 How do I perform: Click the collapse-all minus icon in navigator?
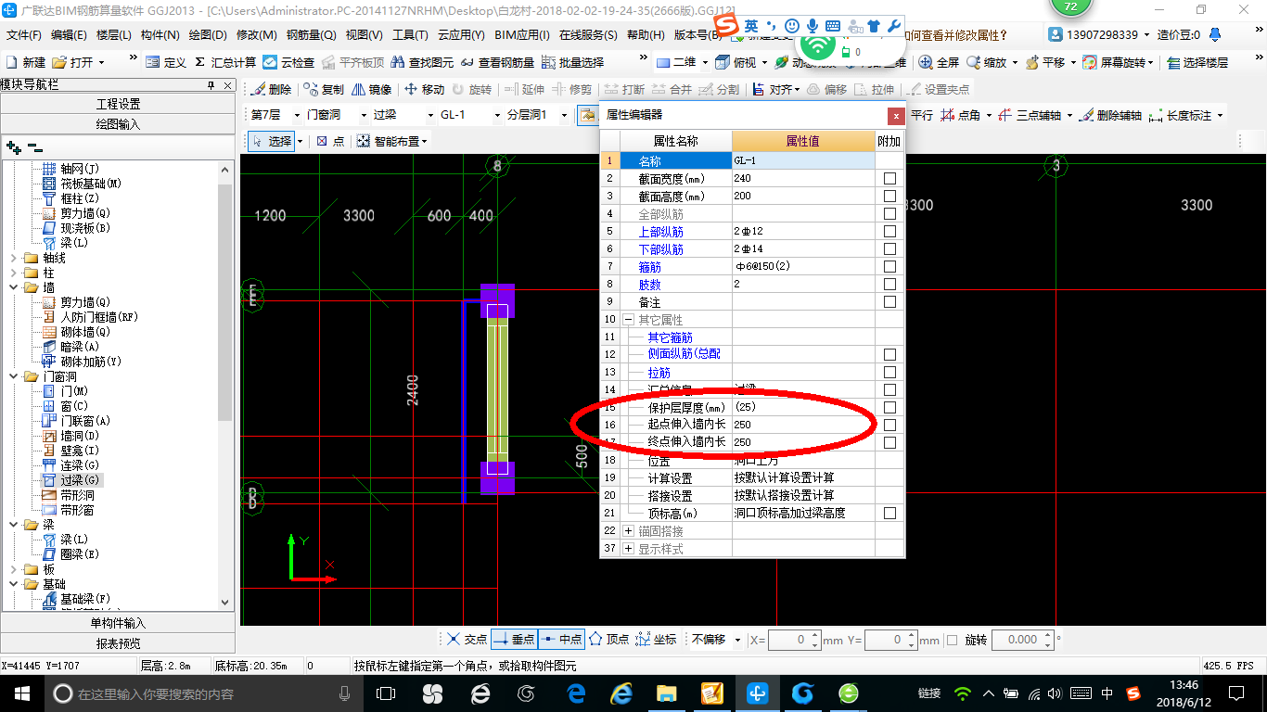click(34, 146)
